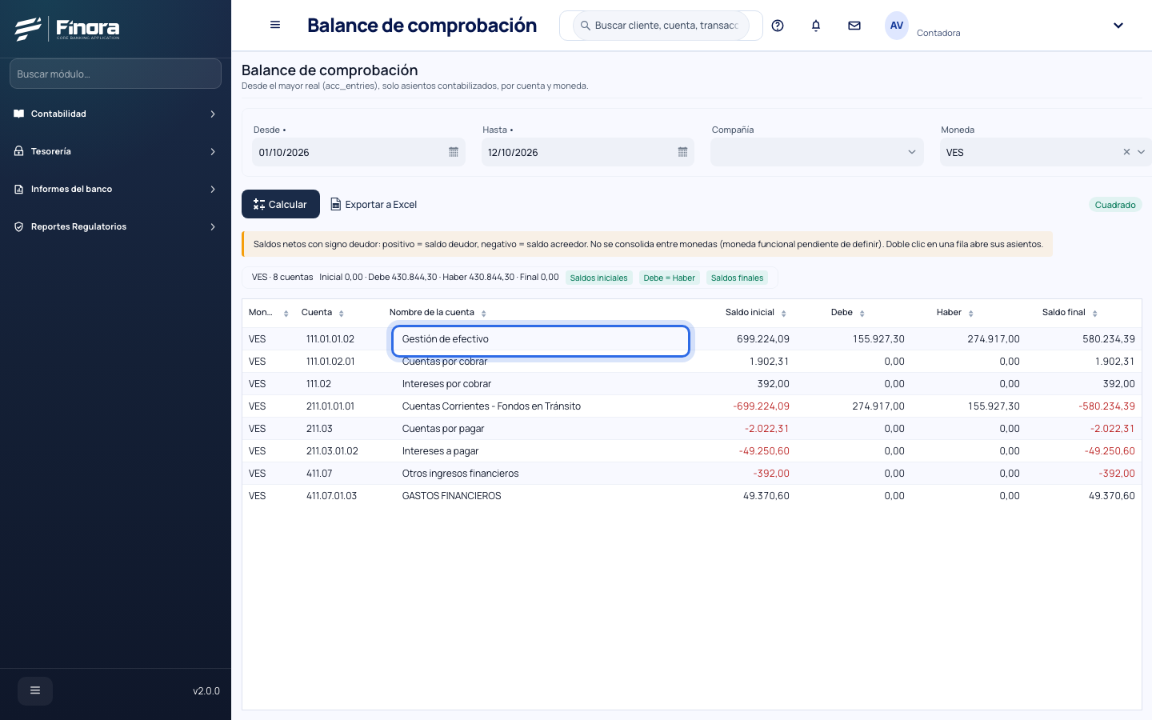Click the final balance 580.234,39
The width and height of the screenshot is (1152, 720).
(x=1109, y=339)
